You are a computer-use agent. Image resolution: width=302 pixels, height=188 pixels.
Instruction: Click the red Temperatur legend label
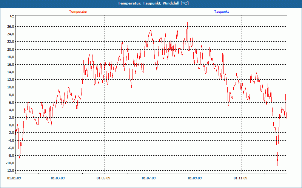coord(78,12)
